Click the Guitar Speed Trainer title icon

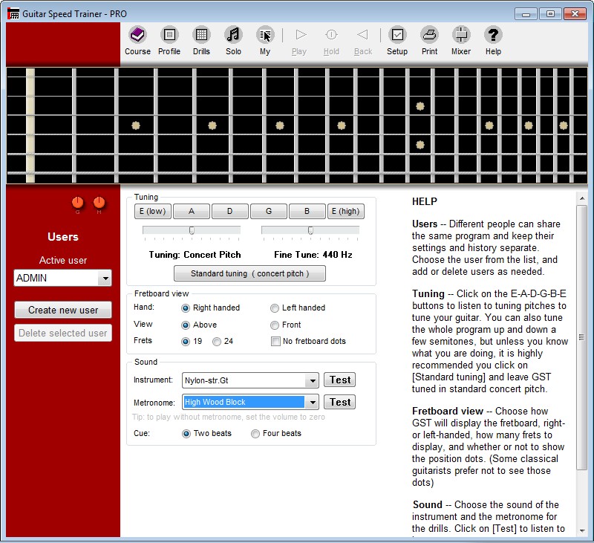13,13
